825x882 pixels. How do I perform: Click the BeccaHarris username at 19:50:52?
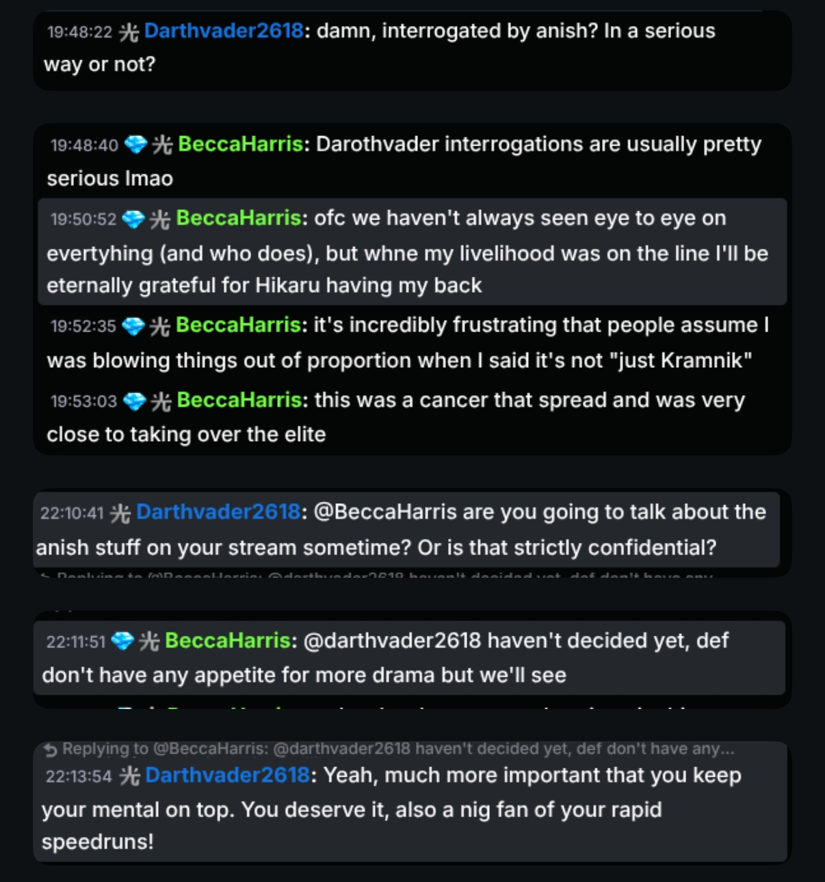click(x=238, y=218)
